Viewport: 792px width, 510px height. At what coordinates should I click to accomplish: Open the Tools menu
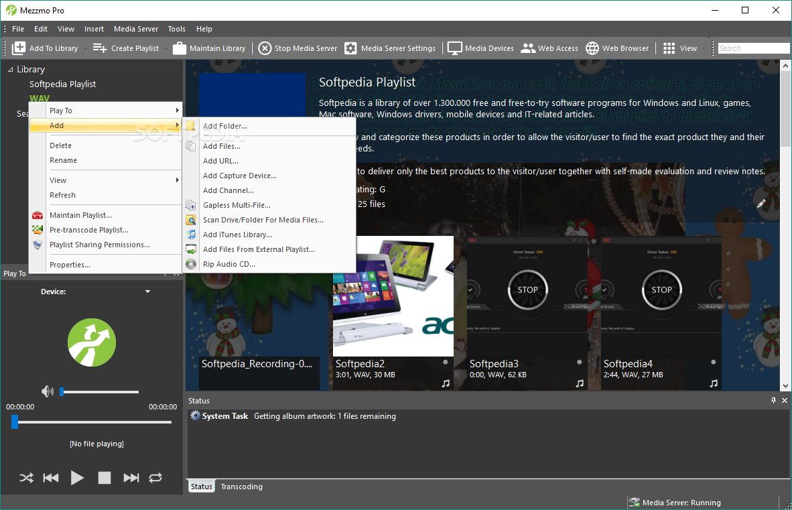tap(176, 29)
